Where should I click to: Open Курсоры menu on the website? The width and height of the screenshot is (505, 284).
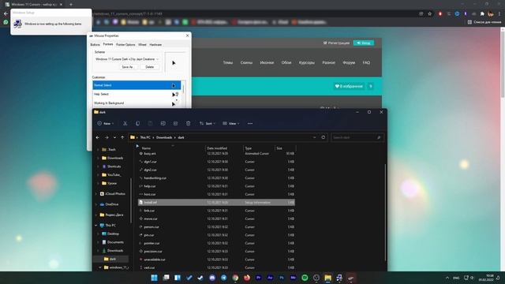tap(307, 62)
